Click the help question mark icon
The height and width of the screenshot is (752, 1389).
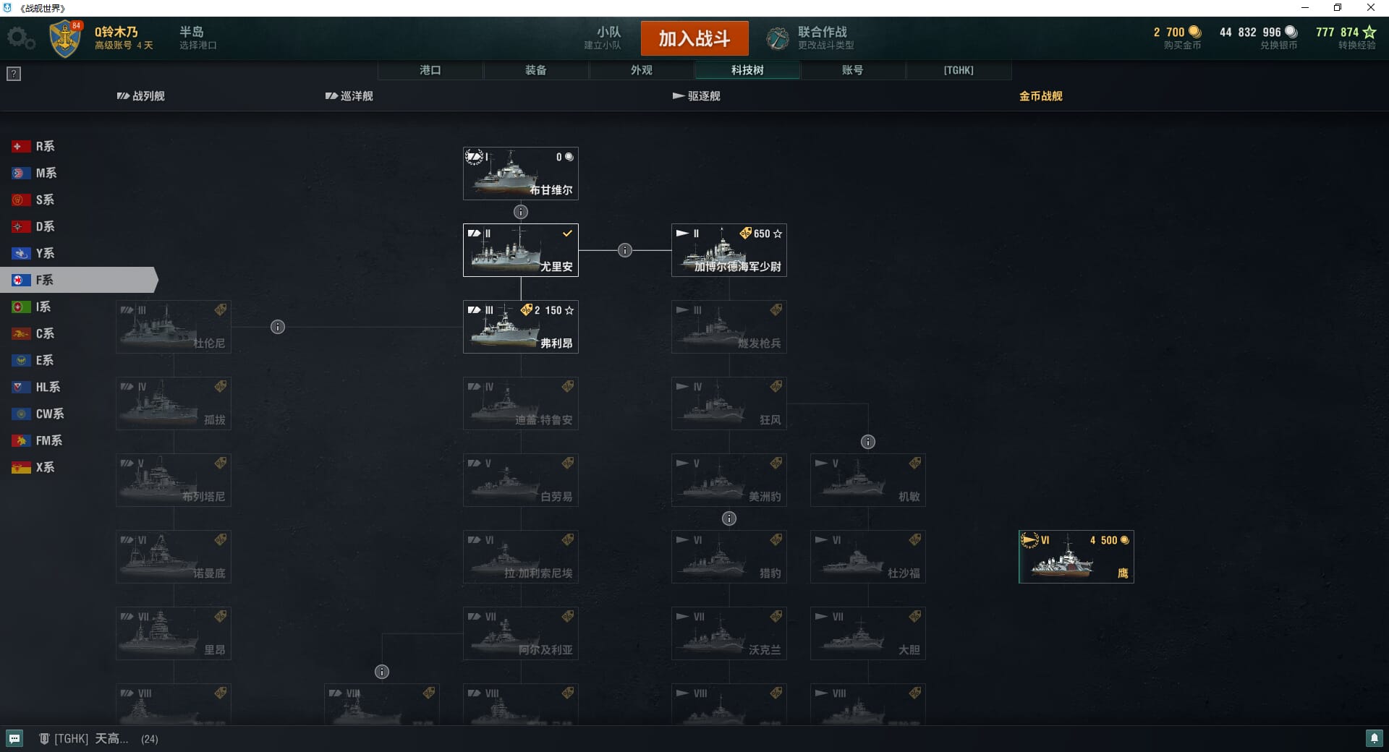pos(14,74)
